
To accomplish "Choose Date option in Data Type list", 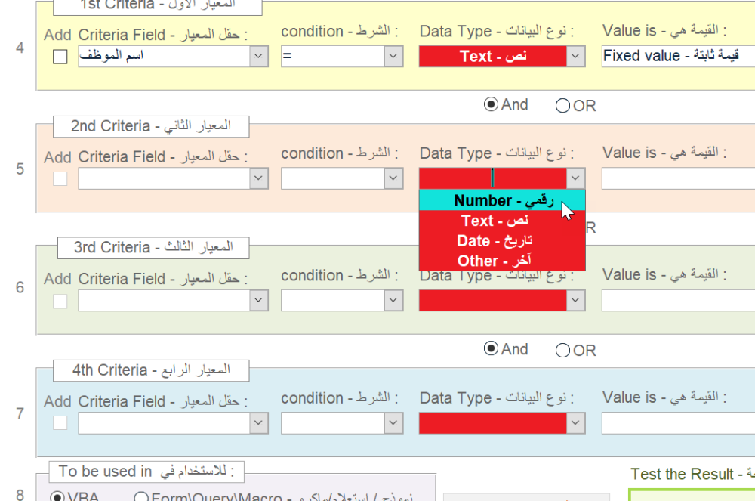I will point(502,240).
